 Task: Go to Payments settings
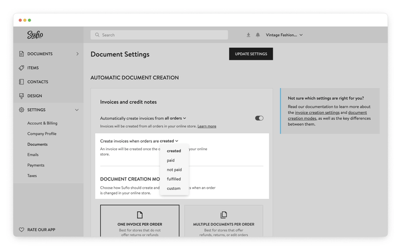pyautogui.click(x=36, y=166)
